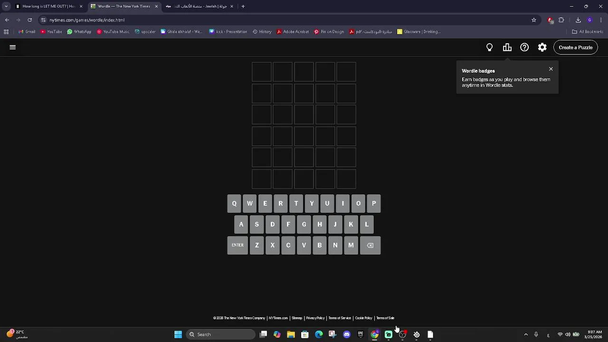Screen dimensions: 608x342
Task: Open the Windows Start menu
Action: pyautogui.click(x=178, y=334)
